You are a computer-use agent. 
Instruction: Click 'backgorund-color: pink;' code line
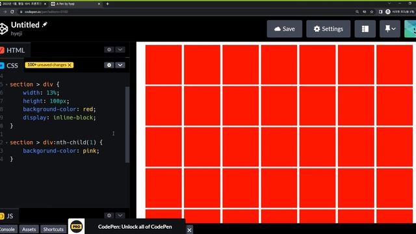[61, 151]
